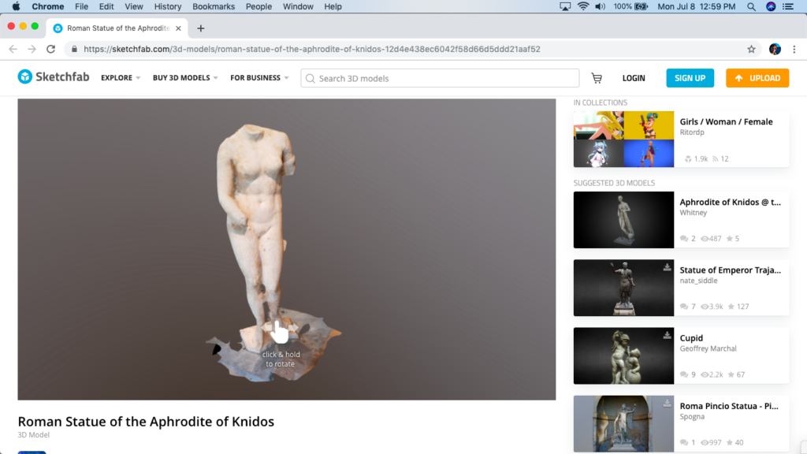This screenshot has width=807, height=454.
Task: Click the download icon on Roma Pincio thumbnail
Action: tap(667, 403)
